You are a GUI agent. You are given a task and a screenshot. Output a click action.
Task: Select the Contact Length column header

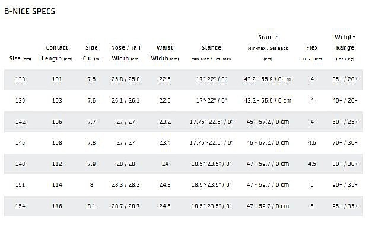pos(57,53)
